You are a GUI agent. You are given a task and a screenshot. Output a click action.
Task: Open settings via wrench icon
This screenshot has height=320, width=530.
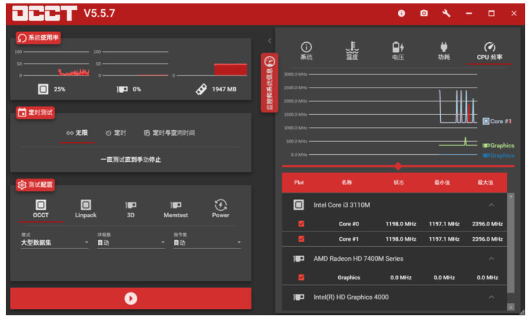[446, 13]
